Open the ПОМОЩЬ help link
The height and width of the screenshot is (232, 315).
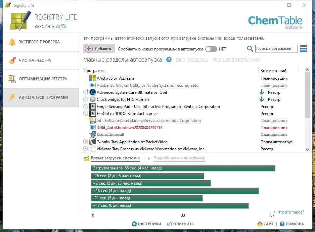[x=292, y=224]
